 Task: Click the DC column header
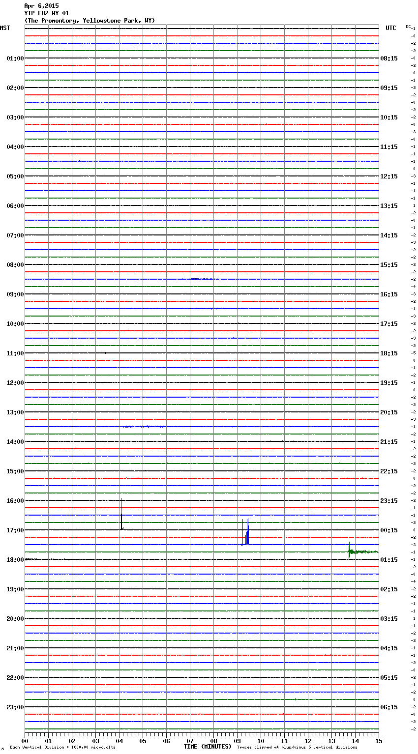click(x=408, y=27)
